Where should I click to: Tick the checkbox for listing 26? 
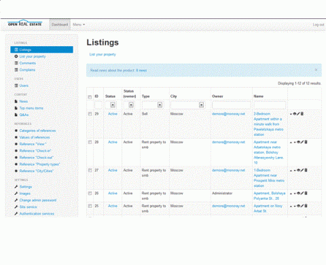click(90, 194)
